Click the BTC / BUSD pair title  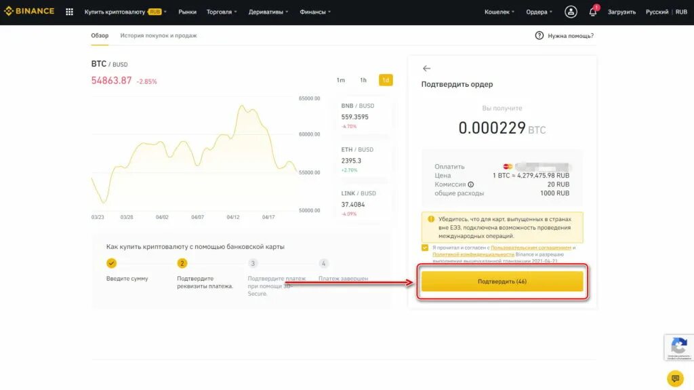tap(109, 64)
